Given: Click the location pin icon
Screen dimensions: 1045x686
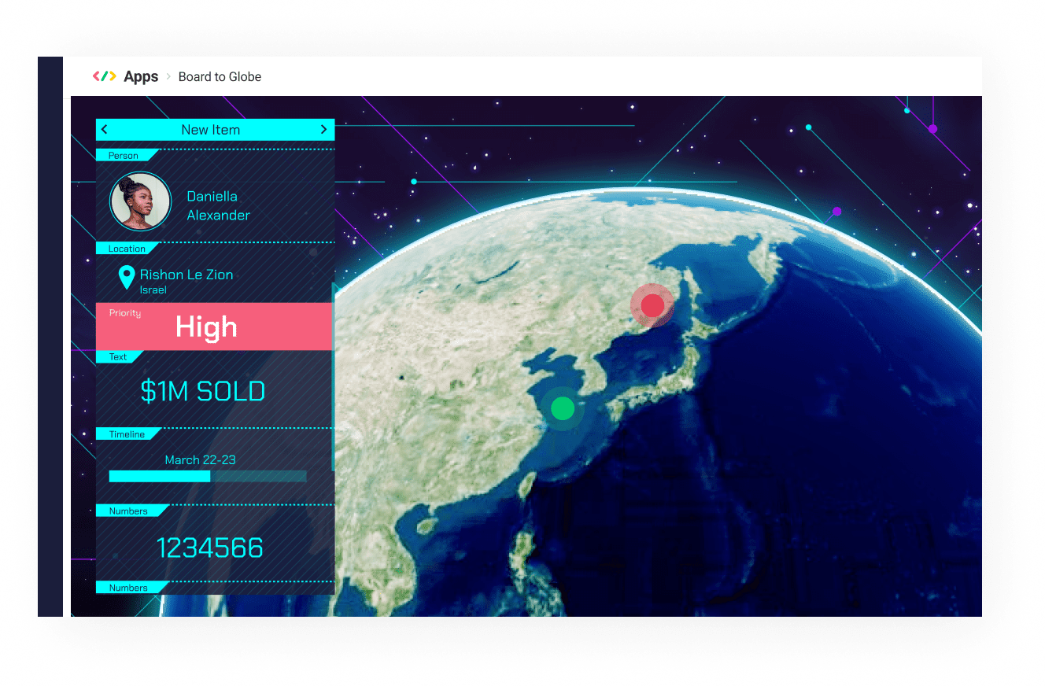Looking at the screenshot, I should [x=126, y=278].
